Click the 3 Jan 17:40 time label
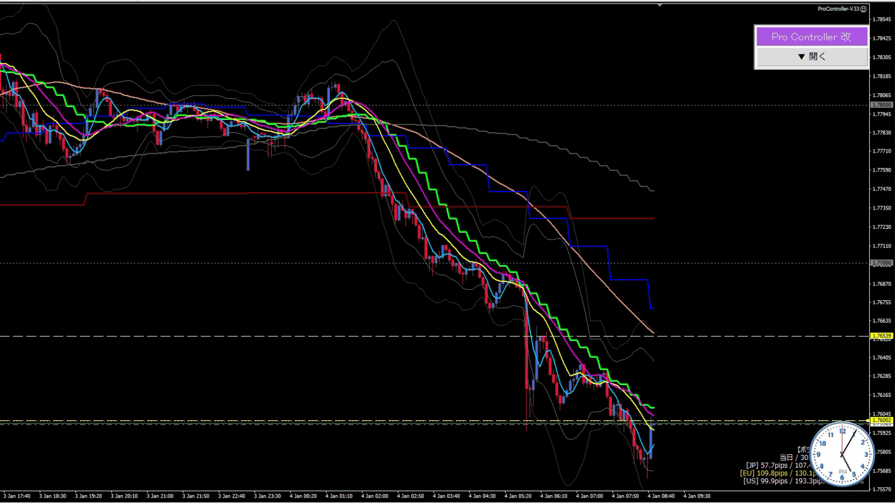The height and width of the screenshot is (503, 895). 17,496
